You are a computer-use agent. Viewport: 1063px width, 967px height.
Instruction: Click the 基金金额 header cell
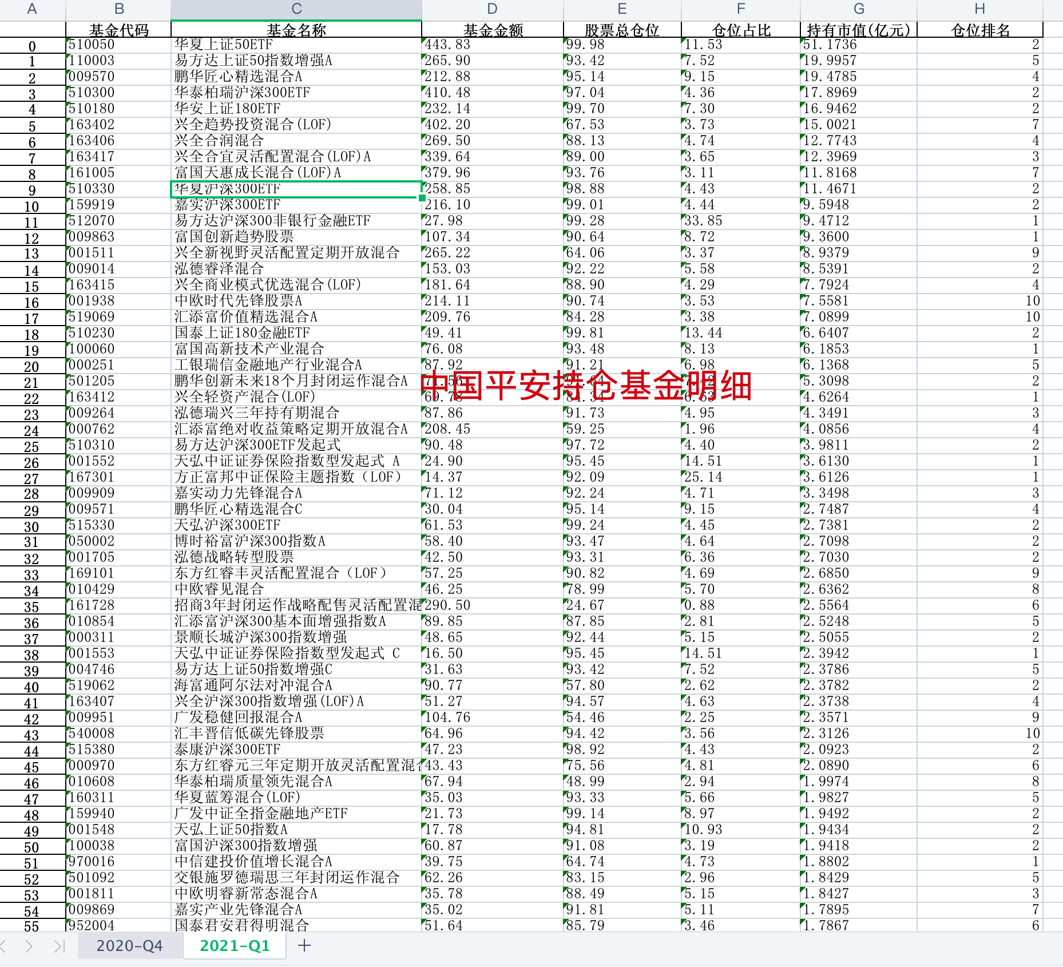[x=493, y=30]
